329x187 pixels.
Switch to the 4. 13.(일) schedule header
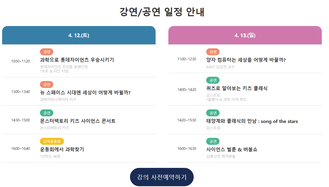245,35
